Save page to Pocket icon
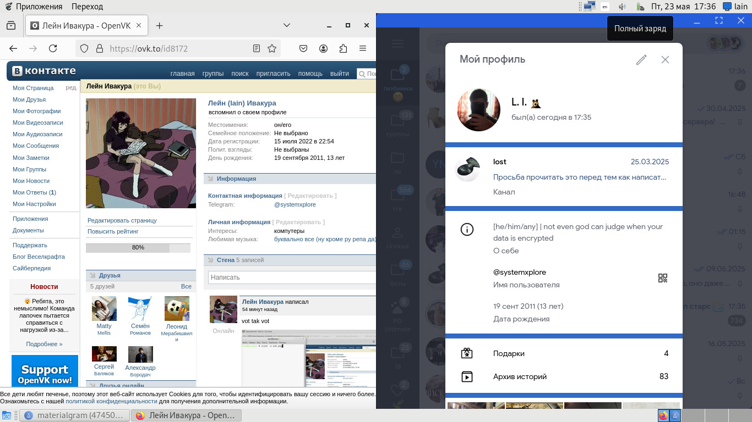 (x=303, y=48)
